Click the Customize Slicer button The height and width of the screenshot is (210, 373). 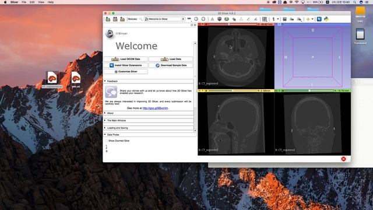[126, 71]
